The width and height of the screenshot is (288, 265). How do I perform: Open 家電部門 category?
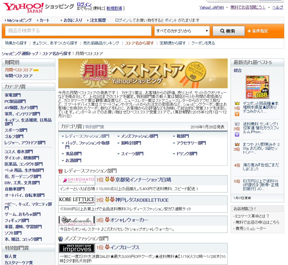click(13, 95)
